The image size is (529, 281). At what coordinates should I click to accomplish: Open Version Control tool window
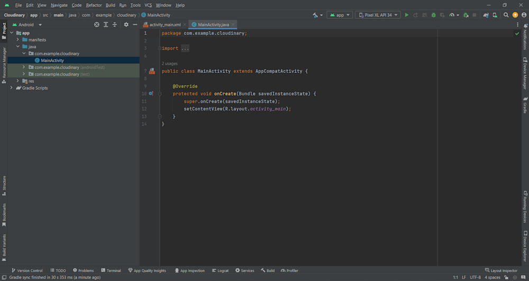(x=26, y=270)
